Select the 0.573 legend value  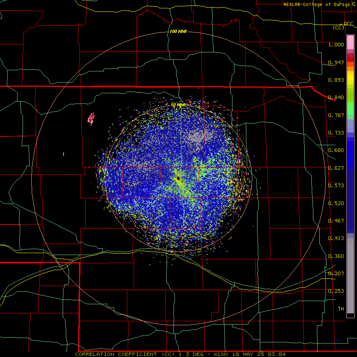pyautogui.click(x=336, y=186)
